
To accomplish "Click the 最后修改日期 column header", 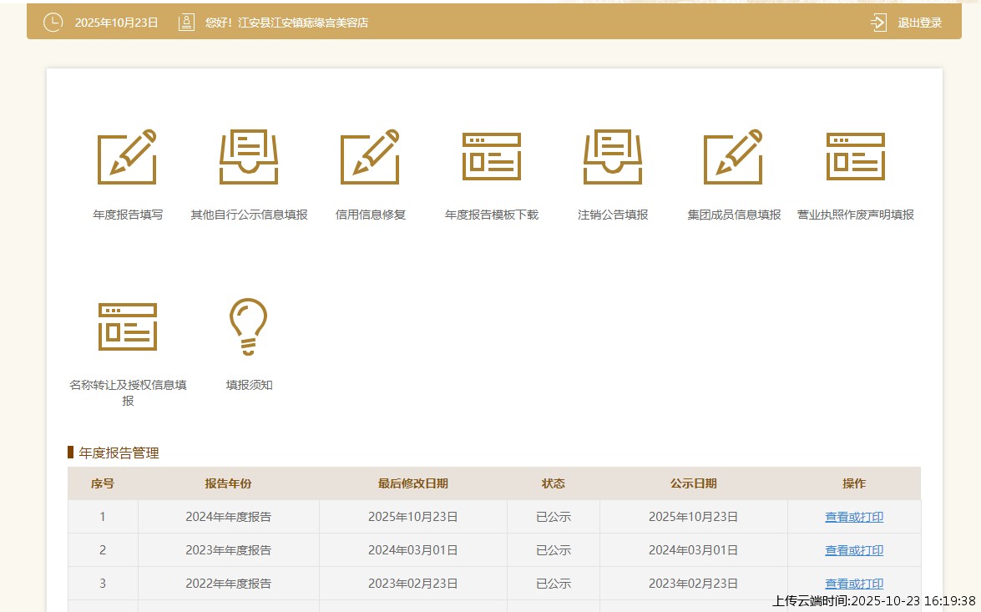I will click(x=412, y=483).
